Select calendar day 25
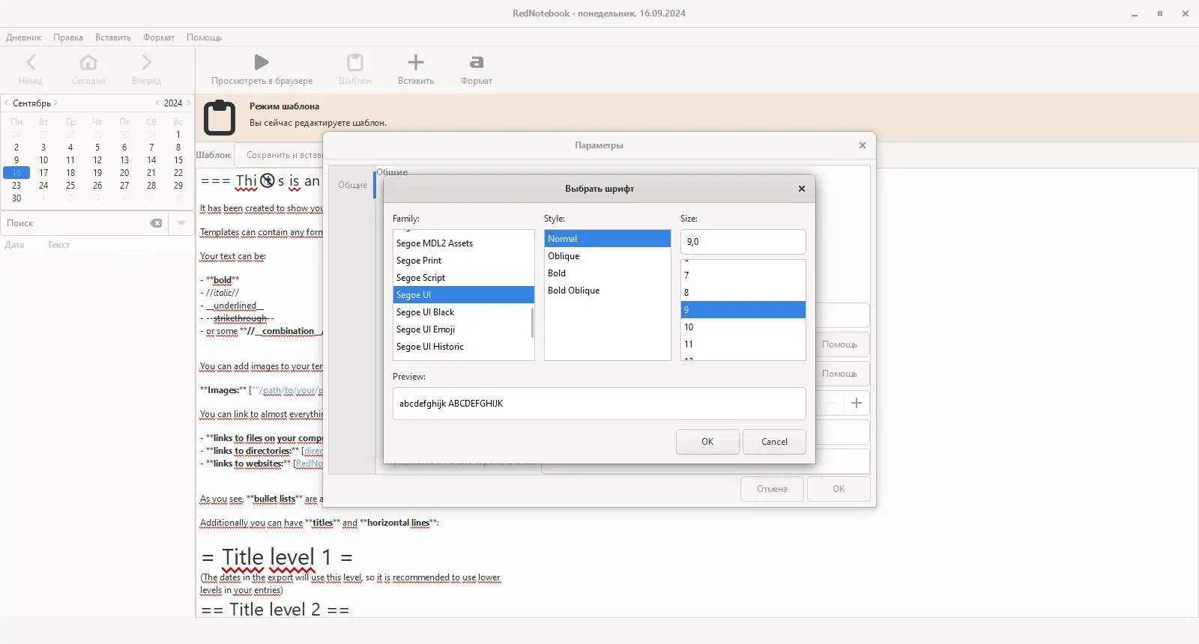 point(70,186)
